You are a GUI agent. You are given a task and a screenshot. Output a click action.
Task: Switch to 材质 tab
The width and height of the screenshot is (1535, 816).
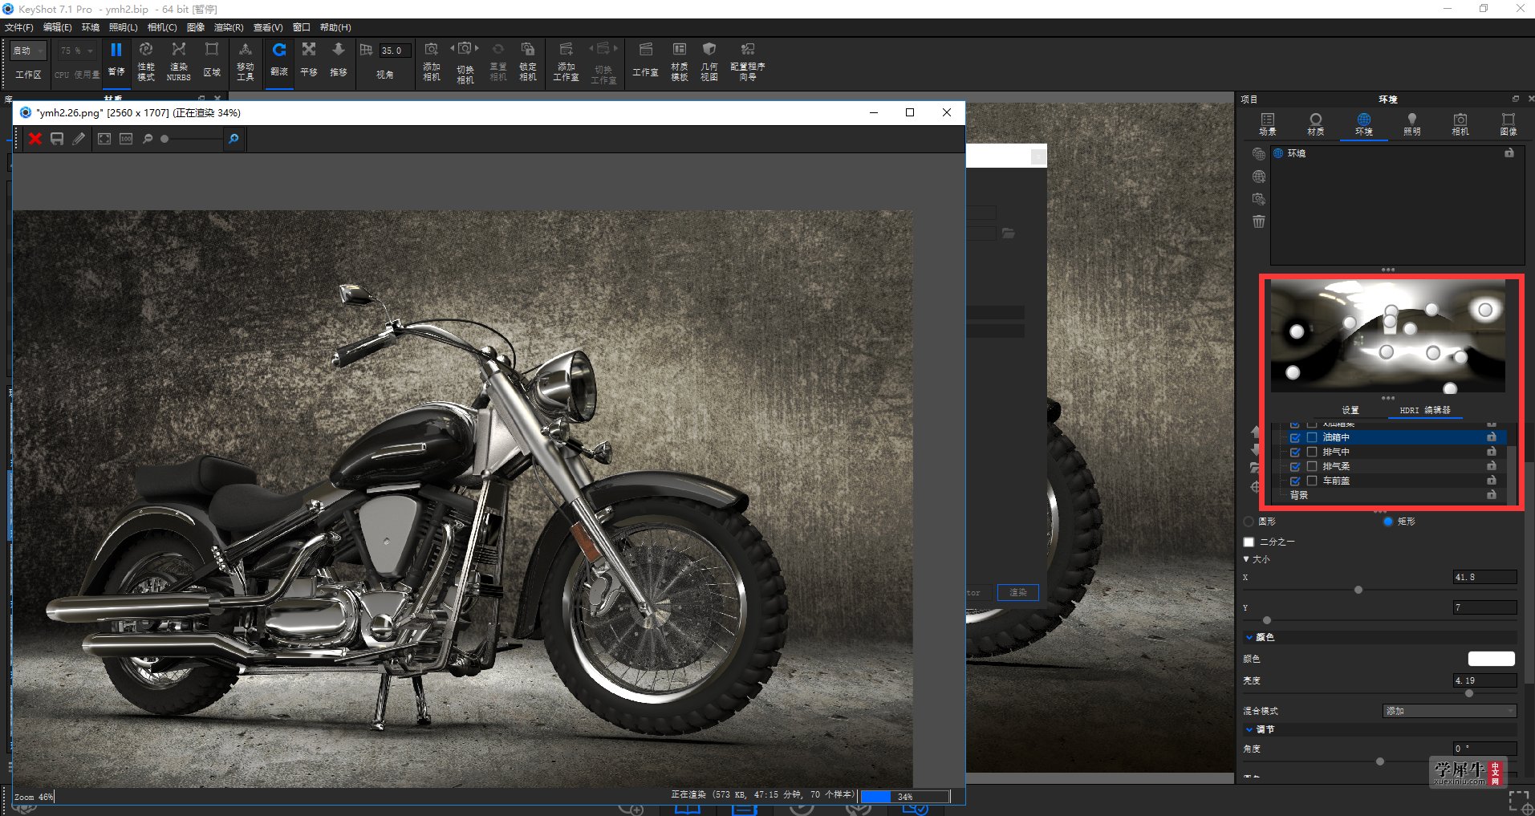click(1316, 124)
